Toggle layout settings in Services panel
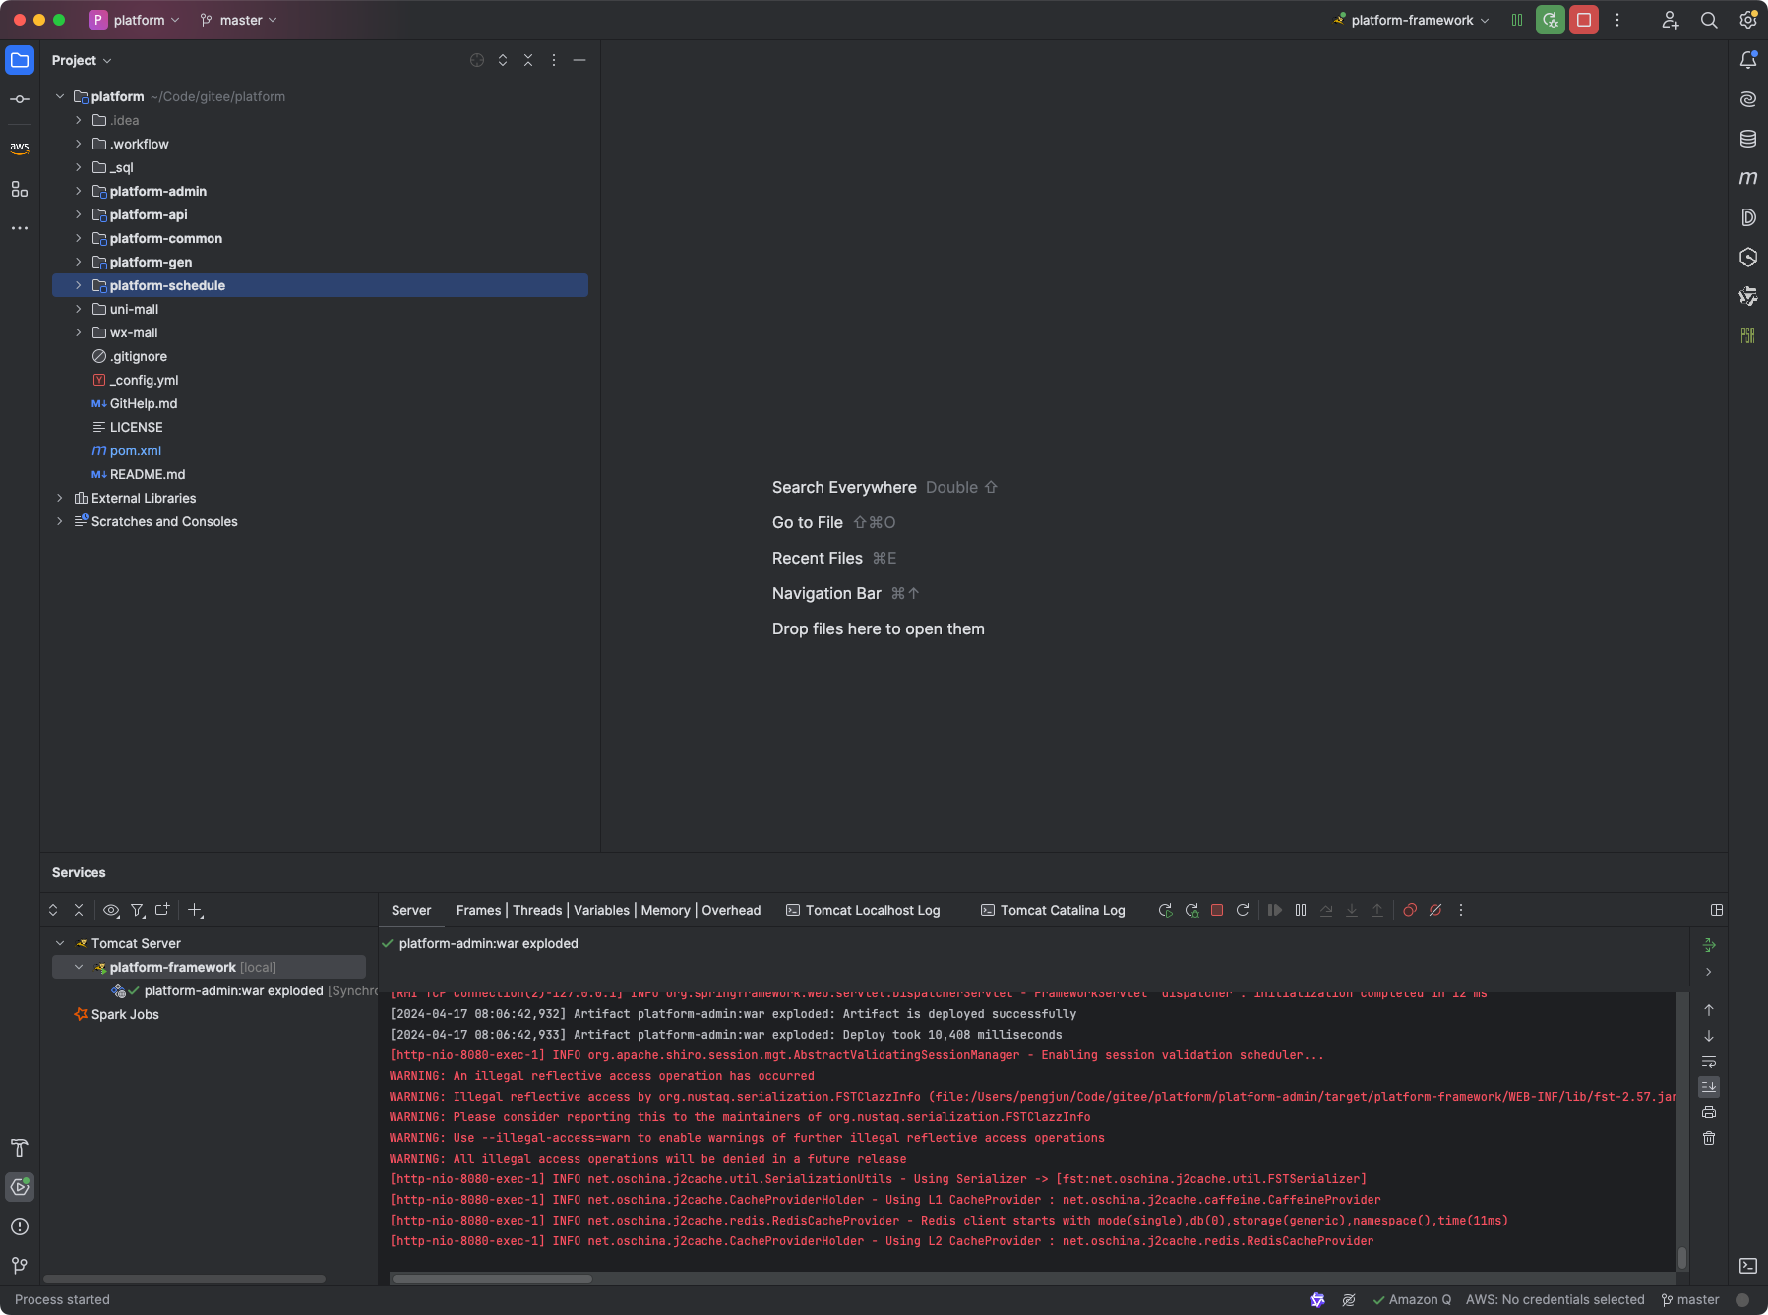Image resolution: width=1768 pixels, height=1315 pixels. tap(1717, 910)
